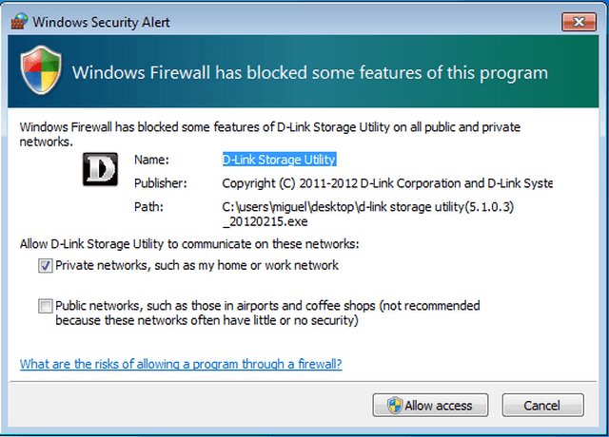Click the Path: field label
The width and height of the screenshot is (609, 437).
[148, 207]
